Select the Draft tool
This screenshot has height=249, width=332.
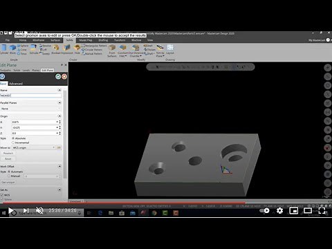(149, 53)
